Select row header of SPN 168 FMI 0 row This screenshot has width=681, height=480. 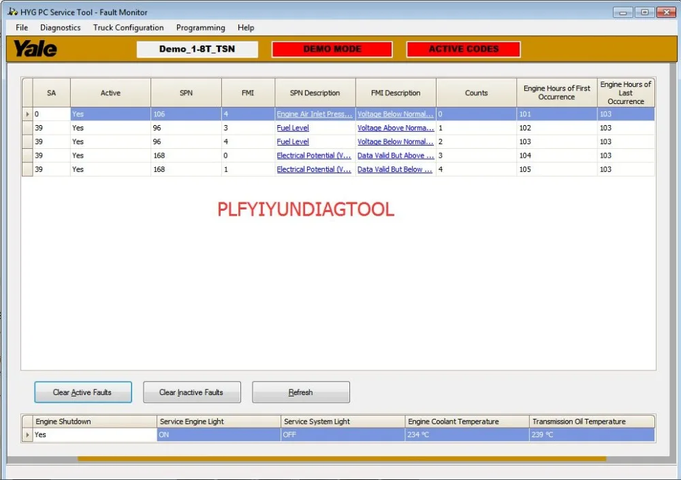(27, 156)
